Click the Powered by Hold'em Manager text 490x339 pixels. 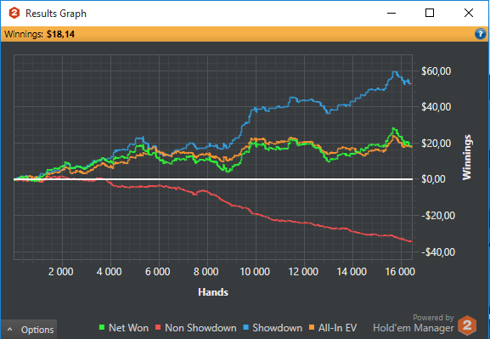pyautogui.click(x=414, y=324)
